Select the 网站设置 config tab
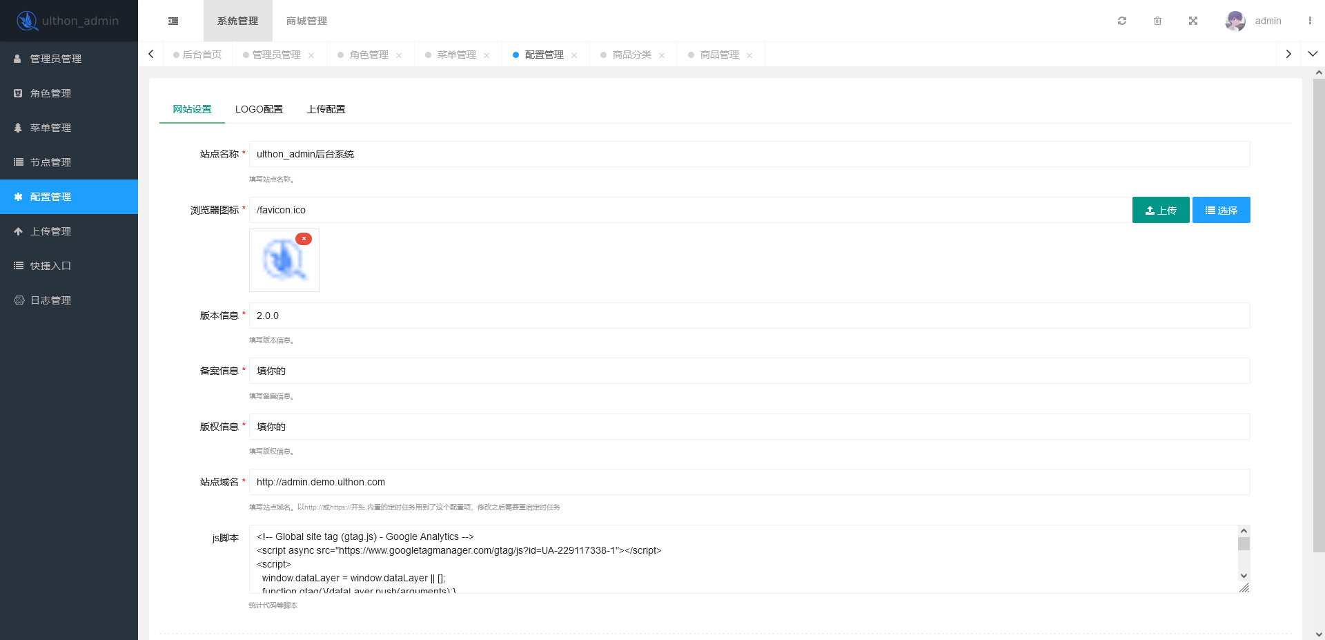This screenshot has height=640, width=1325. pos(192,109)
